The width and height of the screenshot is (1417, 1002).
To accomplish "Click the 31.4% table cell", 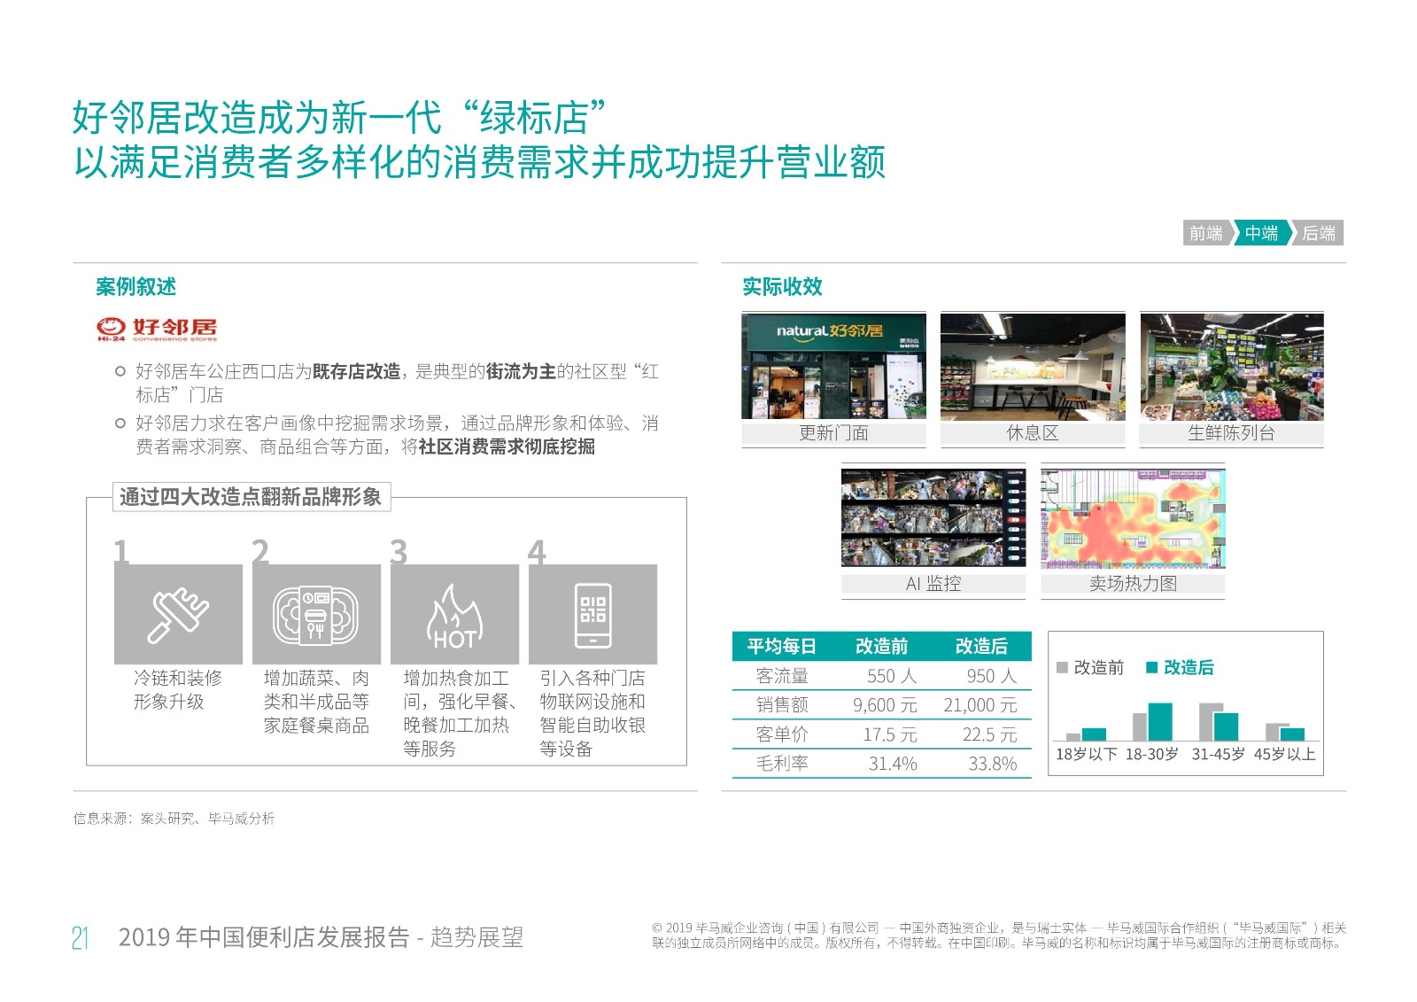I will pos(893,764).
